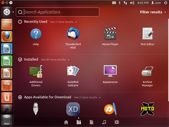This screenshot has height=127, width=169.
Task: Click the Apps Available for Download heading
Action: (x=48, y=97)
